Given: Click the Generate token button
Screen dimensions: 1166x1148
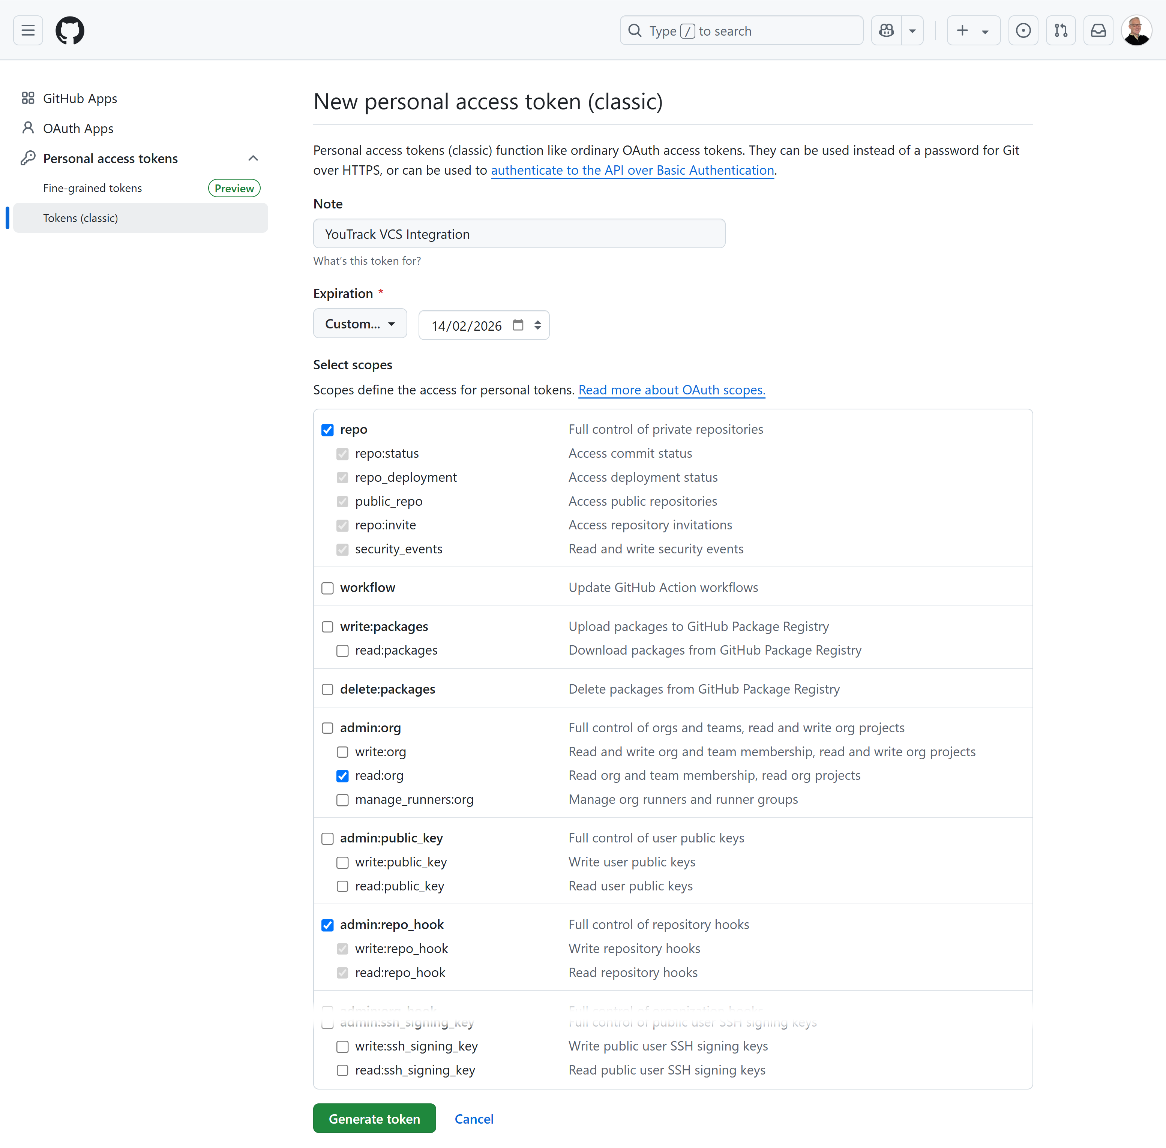Looking at the screenshot, I should coord(374,1118).
